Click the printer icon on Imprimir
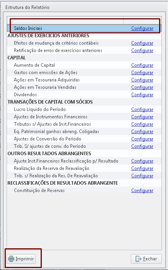 [x=11, y=259]
